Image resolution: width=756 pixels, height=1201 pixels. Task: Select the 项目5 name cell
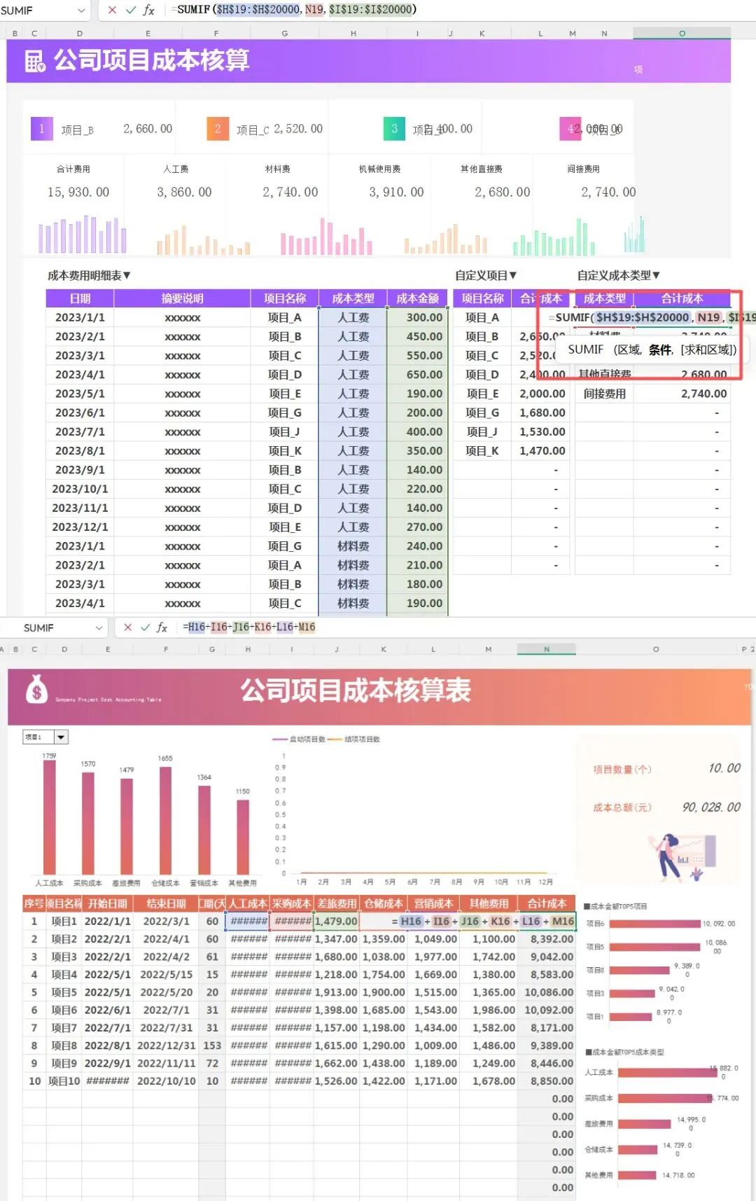tap(64, 992)
